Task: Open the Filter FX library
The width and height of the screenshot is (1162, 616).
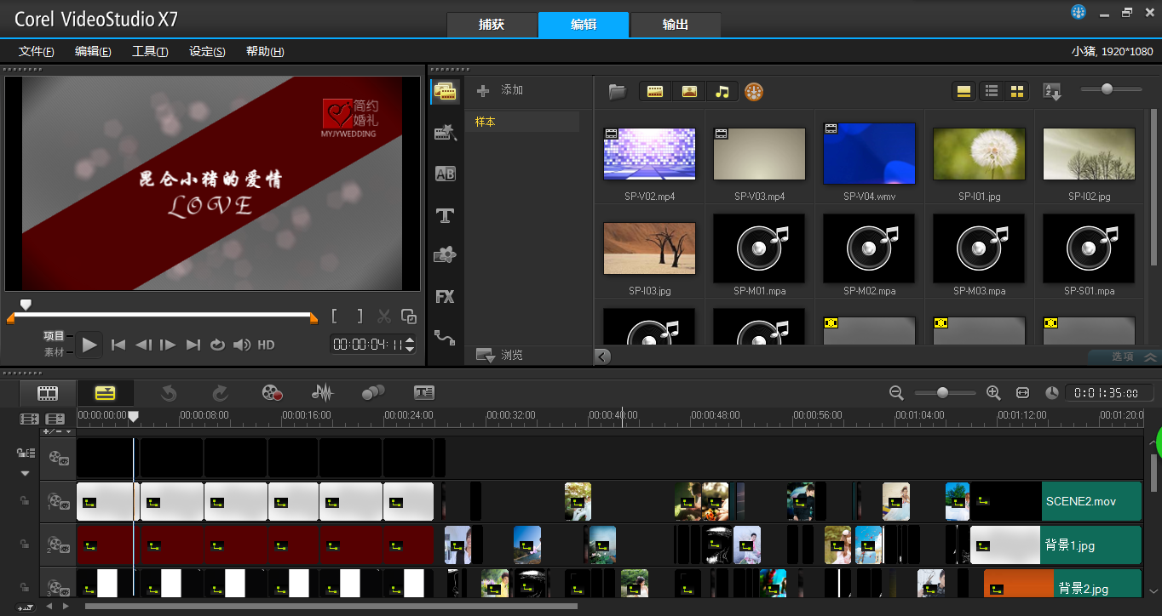Action: coord(445,297)
